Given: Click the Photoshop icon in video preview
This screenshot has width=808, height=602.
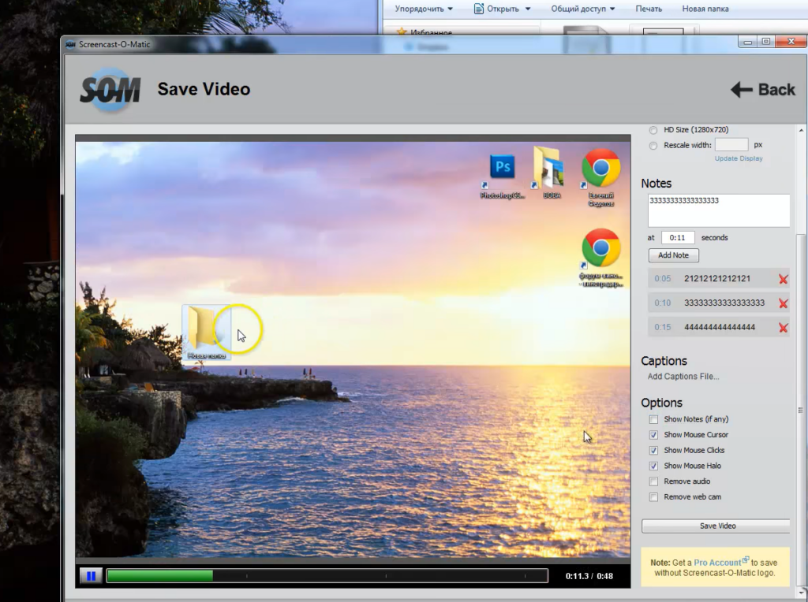Looking at the screenshot, I should (x=502, y=167).
